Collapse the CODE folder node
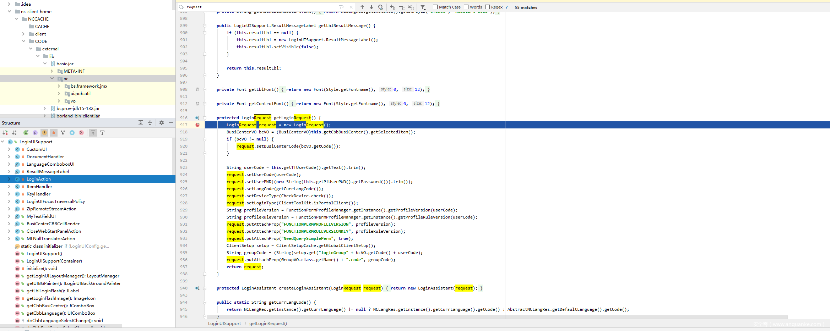The height and width of the screenshot is (331, 830). [23, 42]
